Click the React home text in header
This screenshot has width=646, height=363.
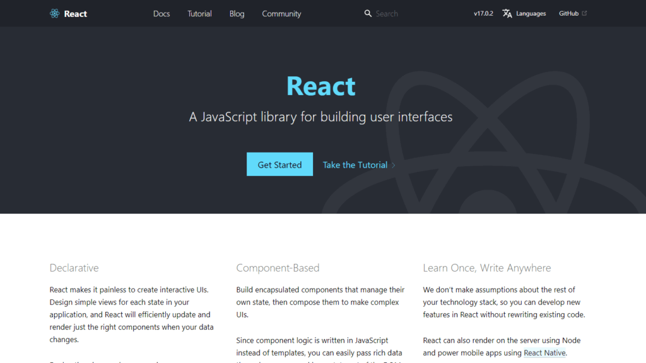(76, 14)
